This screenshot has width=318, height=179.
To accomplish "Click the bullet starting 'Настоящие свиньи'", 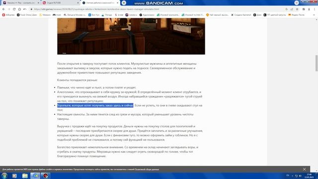I will click(x=125, y=116).
